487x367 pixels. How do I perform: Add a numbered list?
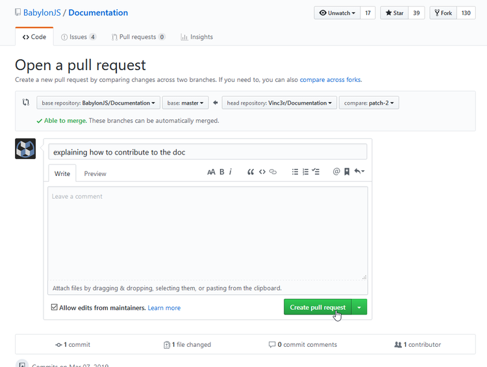pyautogui.click(x=306, y=172)
